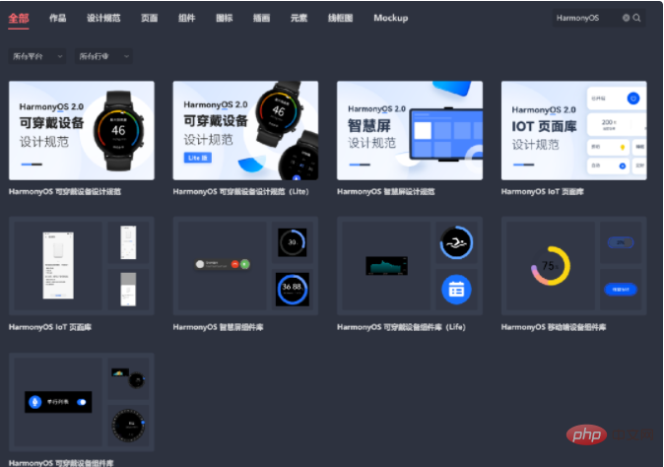Click the green accept call button

(x=244, y=264)
